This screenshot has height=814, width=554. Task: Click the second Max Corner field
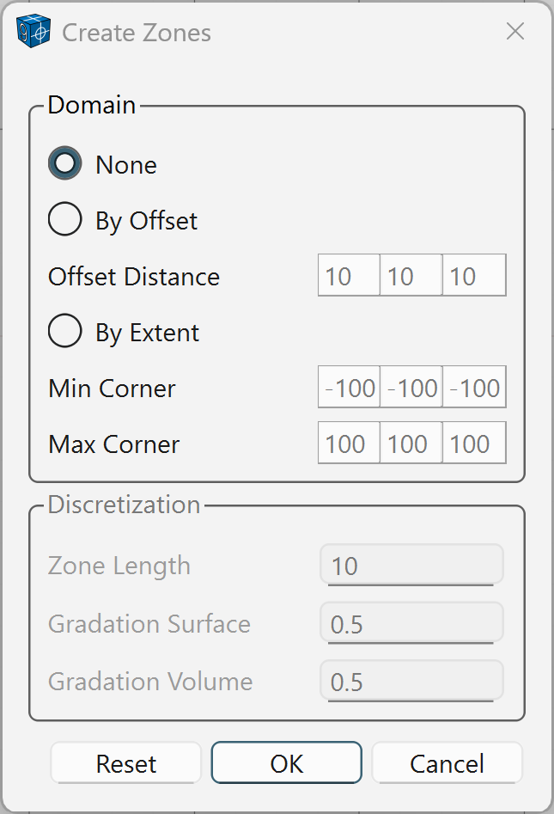[411, 444]
